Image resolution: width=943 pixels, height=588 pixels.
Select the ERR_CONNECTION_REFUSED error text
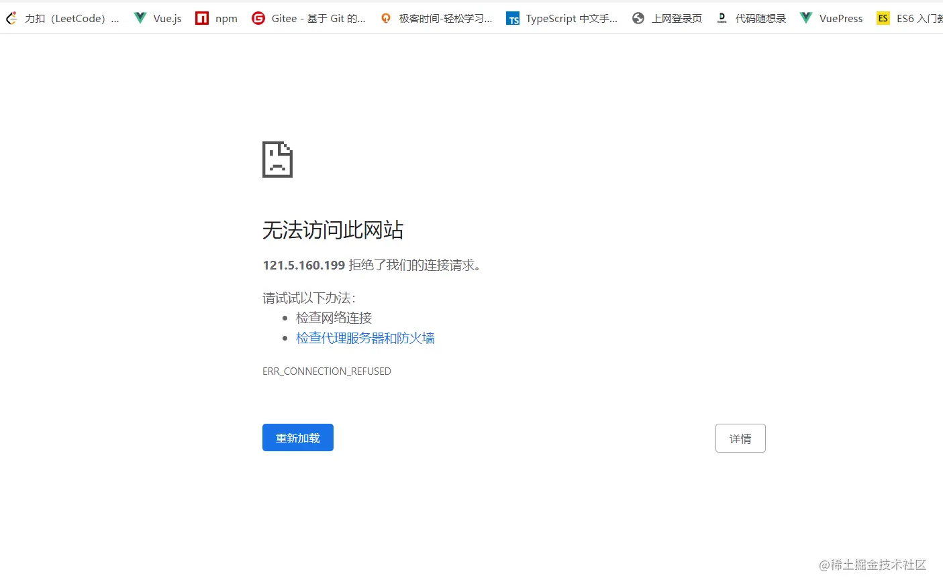(327, 371)
